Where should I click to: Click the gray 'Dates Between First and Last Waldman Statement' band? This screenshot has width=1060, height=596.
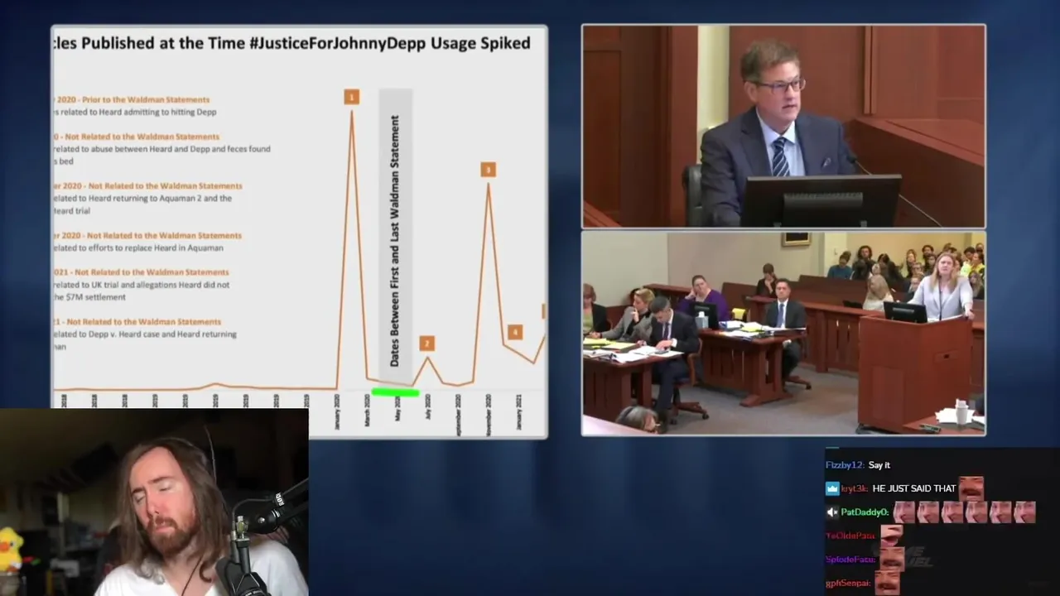[x=395, y=236]
